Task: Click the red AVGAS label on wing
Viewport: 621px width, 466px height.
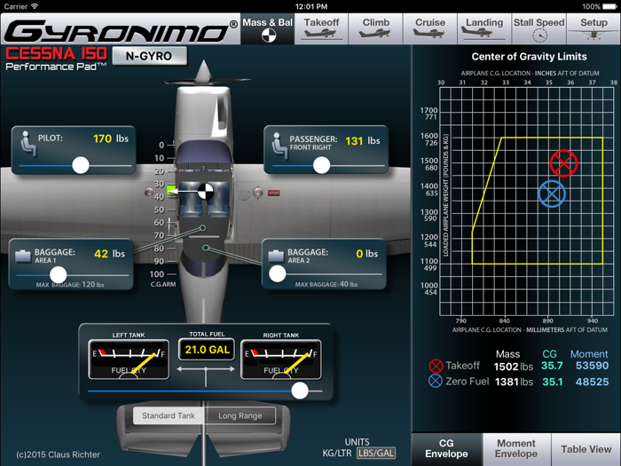Action: coord(273,193)
